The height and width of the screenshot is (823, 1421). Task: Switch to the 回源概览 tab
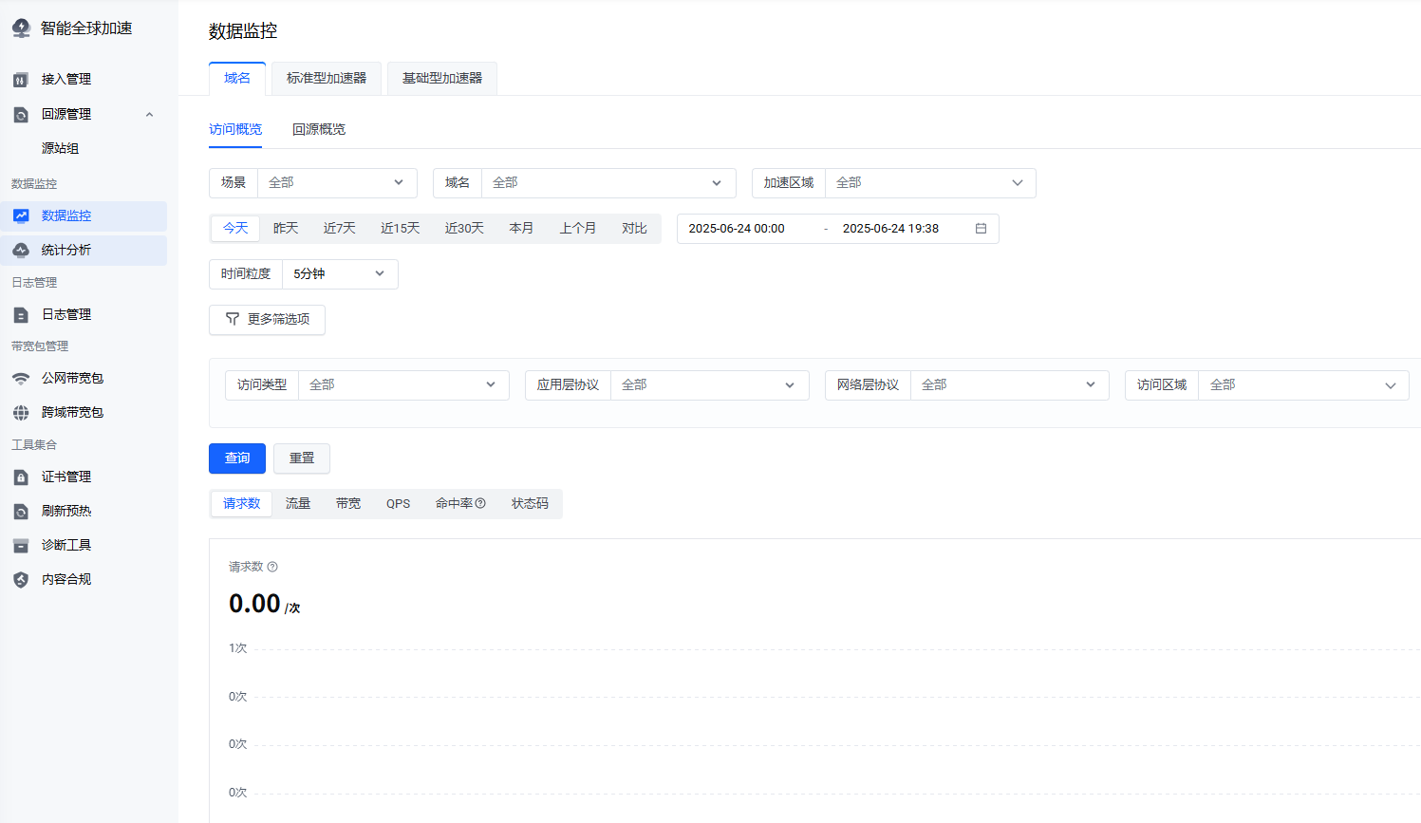318,128
